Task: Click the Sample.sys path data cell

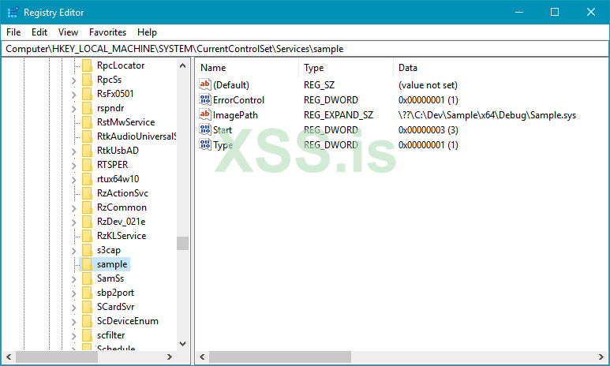Action: coord(487,115)
